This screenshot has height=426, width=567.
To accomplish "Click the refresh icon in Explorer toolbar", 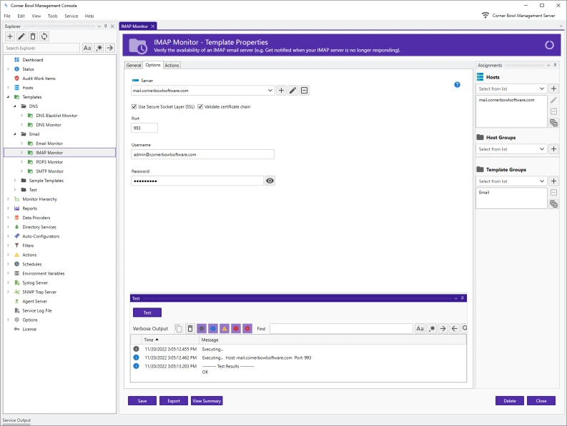I will click(x=44, y=36).
